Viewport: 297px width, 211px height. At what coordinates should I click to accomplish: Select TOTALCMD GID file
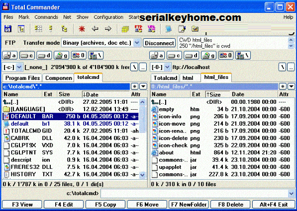[71, 131]
